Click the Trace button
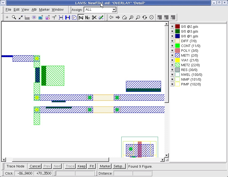This screenshot has width=228, height=177. tap(70, 166)
